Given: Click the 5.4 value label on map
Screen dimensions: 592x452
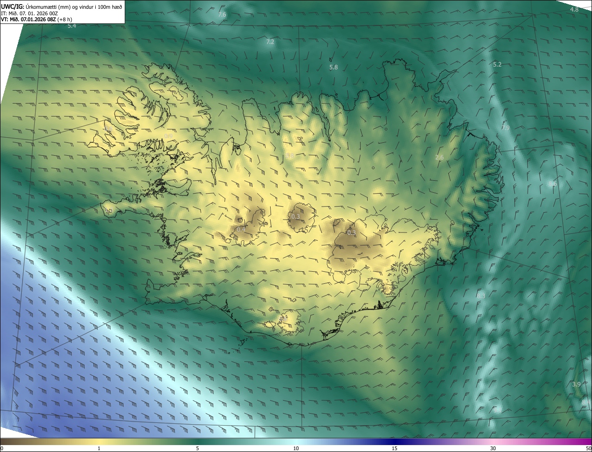Looking at the screenshot, I should click(x=72, y=26).
